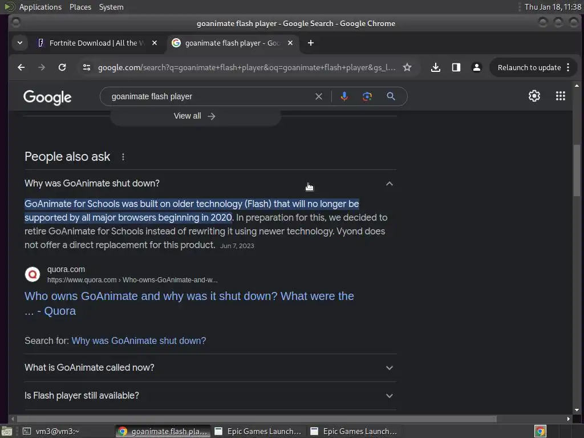This screenshot has height=438, width=584.
Task: Collapse Why was GoAnimate shut down question
Action: point(210,183)
